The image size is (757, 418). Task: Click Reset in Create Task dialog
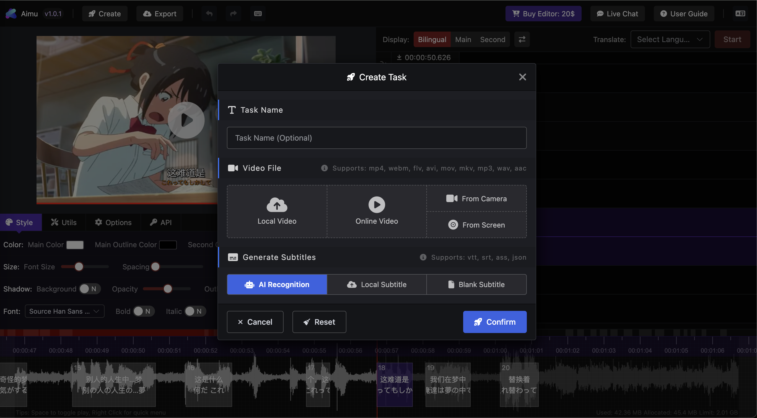[319, 322]
